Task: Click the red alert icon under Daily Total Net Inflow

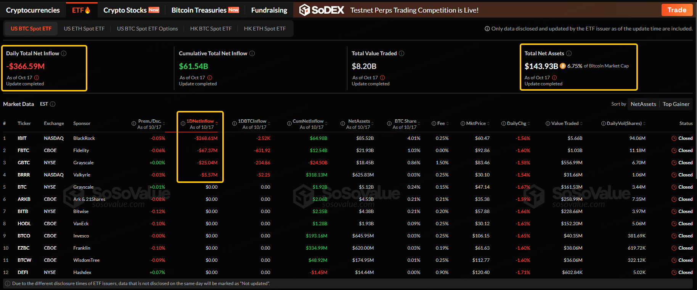Action: pos(37,78)
